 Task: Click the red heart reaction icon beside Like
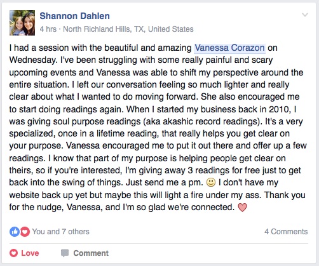(x=25, y=232)
